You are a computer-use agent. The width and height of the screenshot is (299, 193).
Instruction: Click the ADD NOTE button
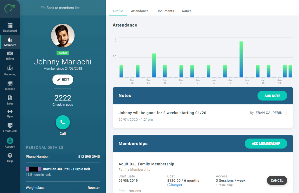272,96
